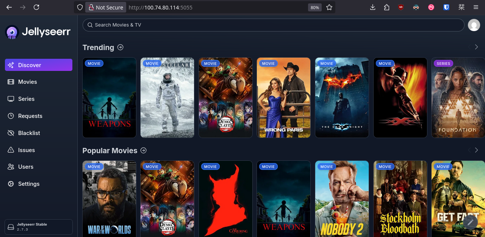Open the uBlock Origin extension
The width and height of the screenshot is (485, 237).
pyautogui.click(x=401, y=7)
